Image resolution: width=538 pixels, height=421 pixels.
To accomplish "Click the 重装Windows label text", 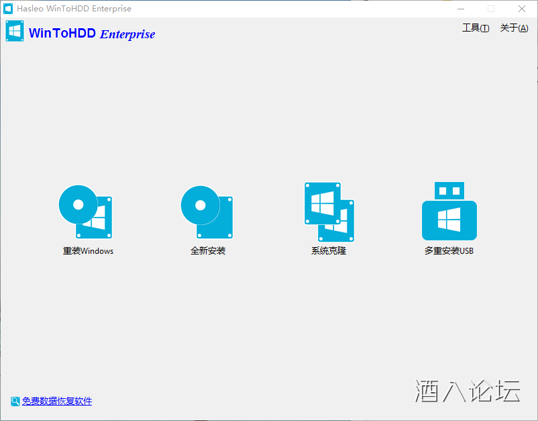I will pos(87,250).
